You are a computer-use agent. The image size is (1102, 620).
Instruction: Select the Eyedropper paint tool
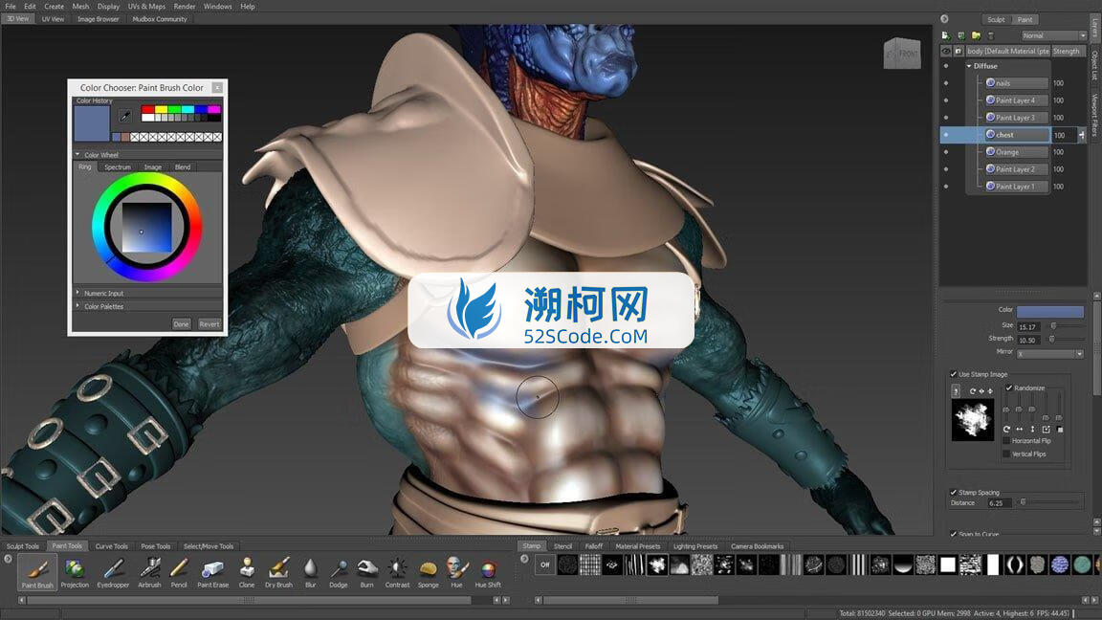click(x=113, y=572)
